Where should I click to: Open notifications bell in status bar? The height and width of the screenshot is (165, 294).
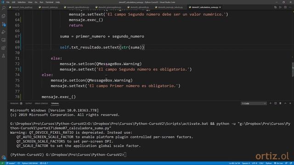[x=291, y=163]
